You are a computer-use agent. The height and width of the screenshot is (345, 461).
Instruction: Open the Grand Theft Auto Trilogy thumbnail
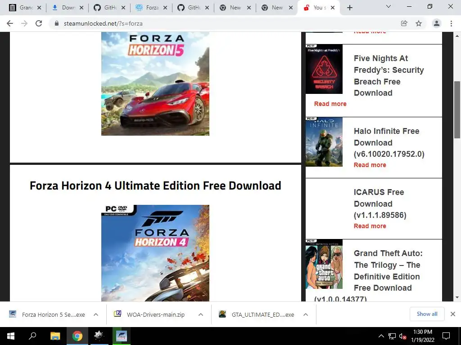pos(324,264)
